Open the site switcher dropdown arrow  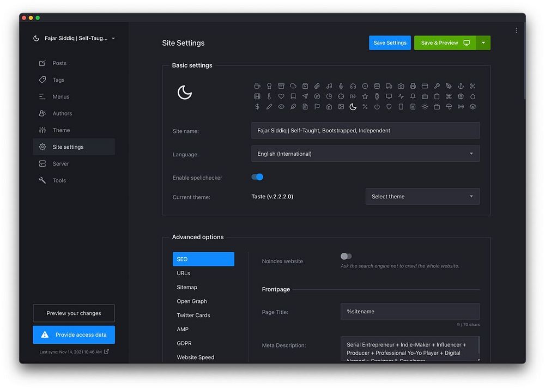click(113, 39)
